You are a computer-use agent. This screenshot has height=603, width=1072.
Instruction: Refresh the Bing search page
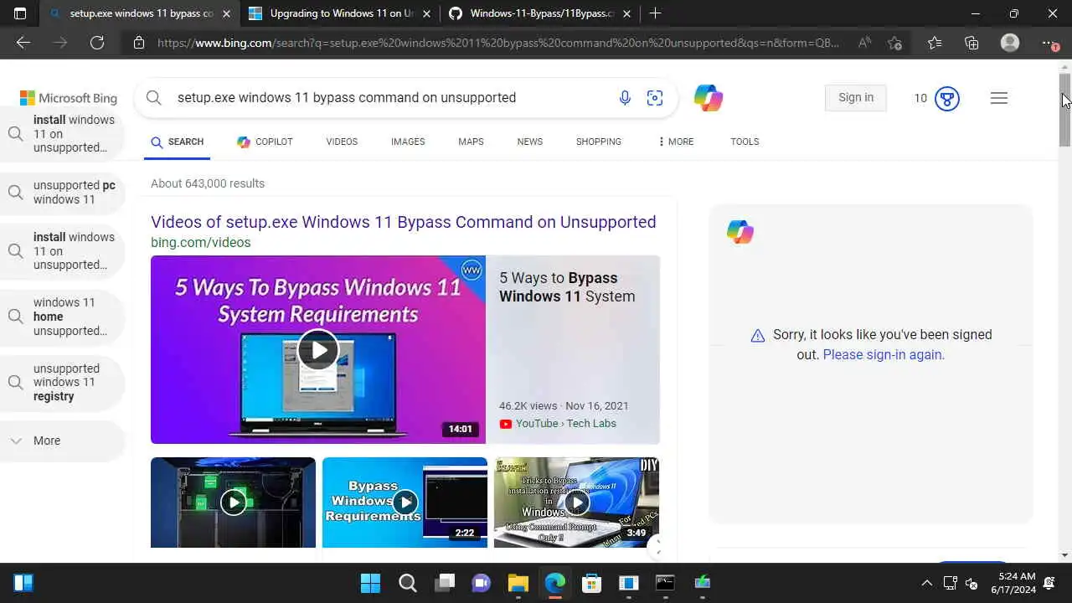coord(97,43)
